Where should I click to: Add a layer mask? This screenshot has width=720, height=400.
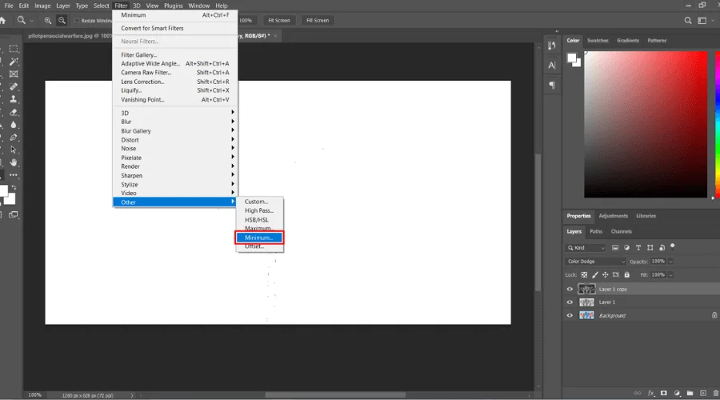663,393
